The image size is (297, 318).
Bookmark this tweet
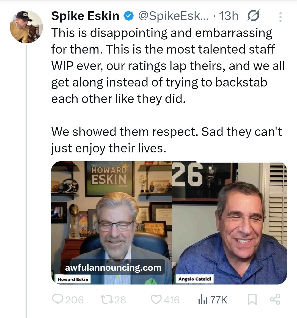(252, 300)
